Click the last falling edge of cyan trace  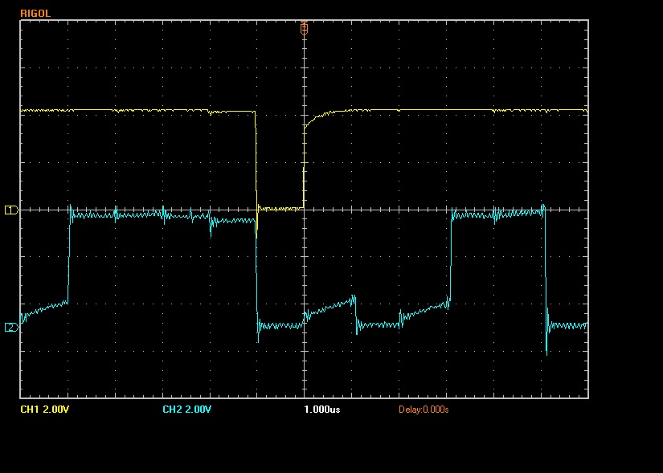pyautogui.click(x=546, y=273)
